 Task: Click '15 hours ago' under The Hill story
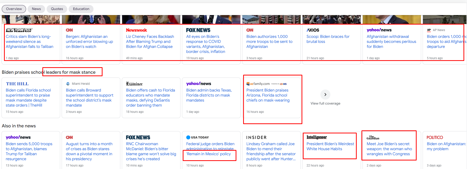pyautogui.click(x=15, y=112)
